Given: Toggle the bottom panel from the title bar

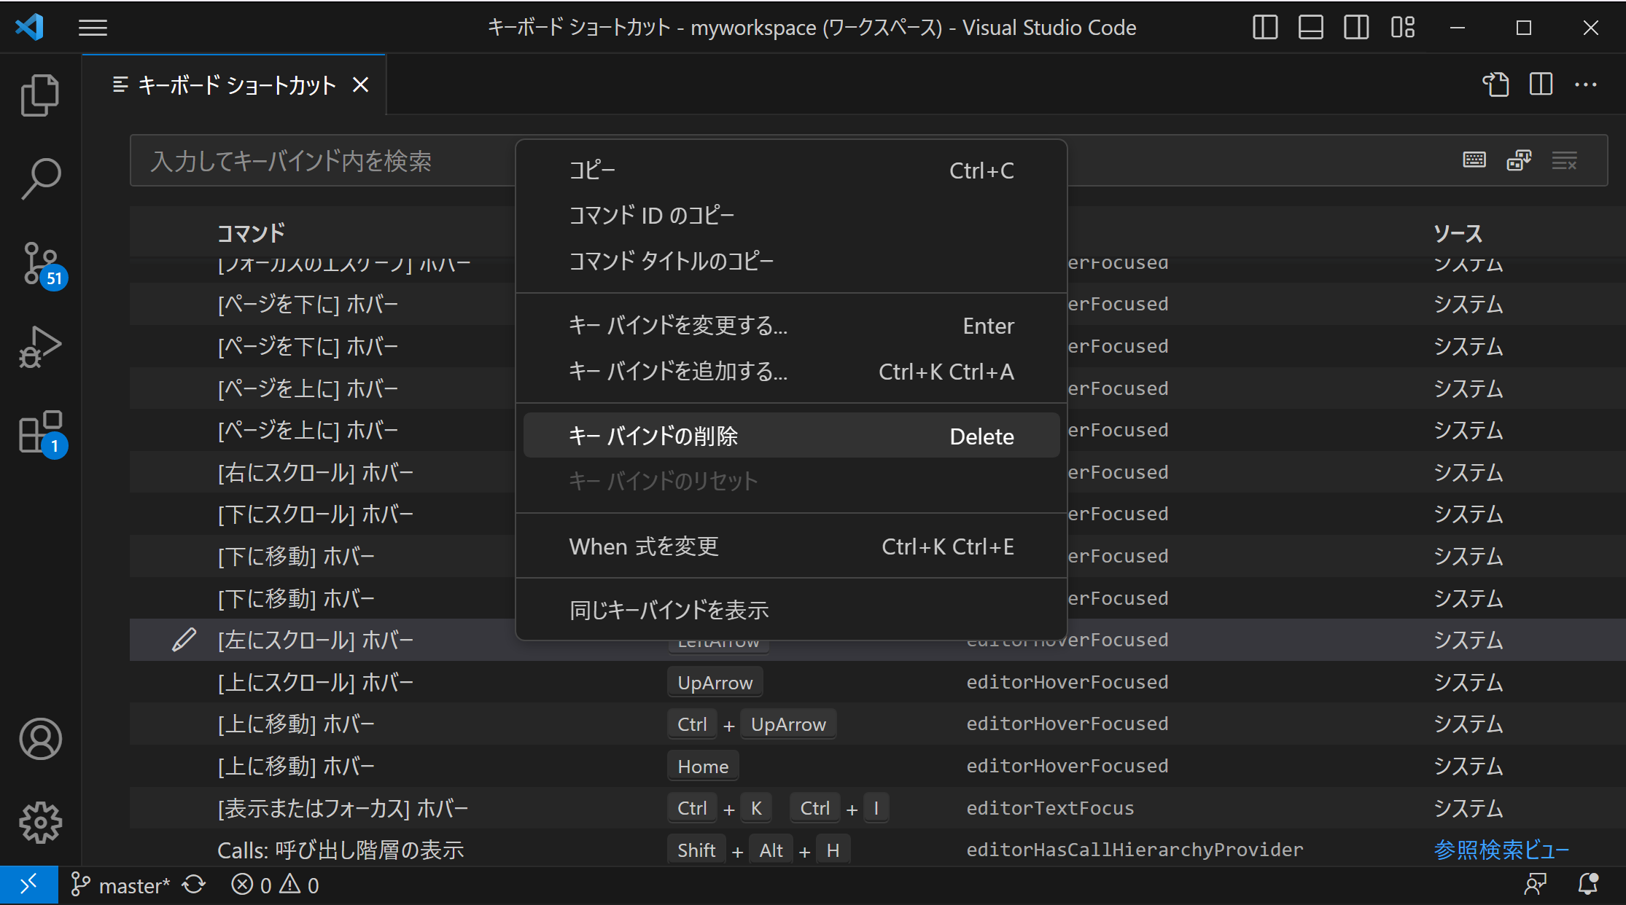Looking at the screenshot, I should 1310,28.
